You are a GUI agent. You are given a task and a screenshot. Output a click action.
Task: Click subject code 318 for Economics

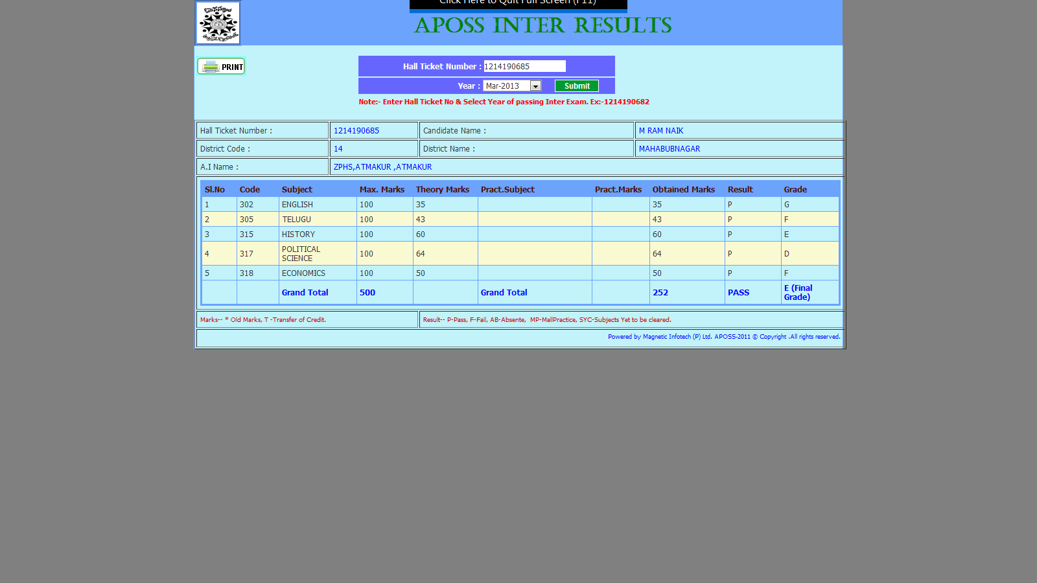coord(246,273)
